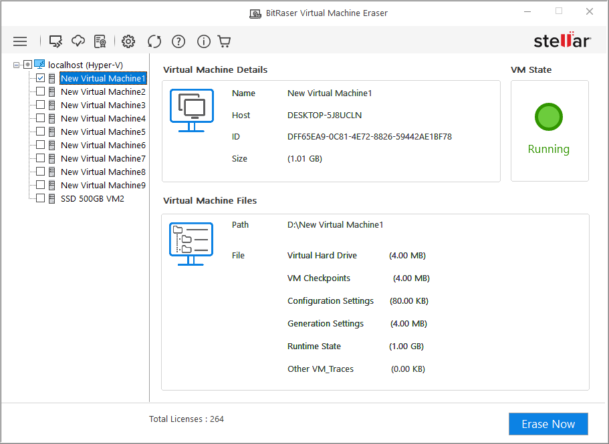Click the shopping cart icon

tap(225, 41)
